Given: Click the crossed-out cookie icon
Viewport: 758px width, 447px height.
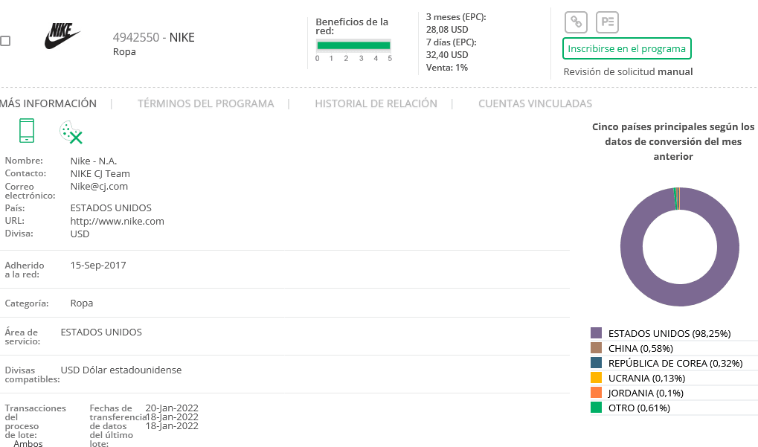Looking at the screenshot, I should click(71, 132).
